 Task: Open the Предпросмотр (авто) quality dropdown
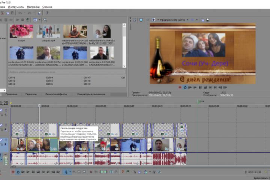click(x=174, y=20)
